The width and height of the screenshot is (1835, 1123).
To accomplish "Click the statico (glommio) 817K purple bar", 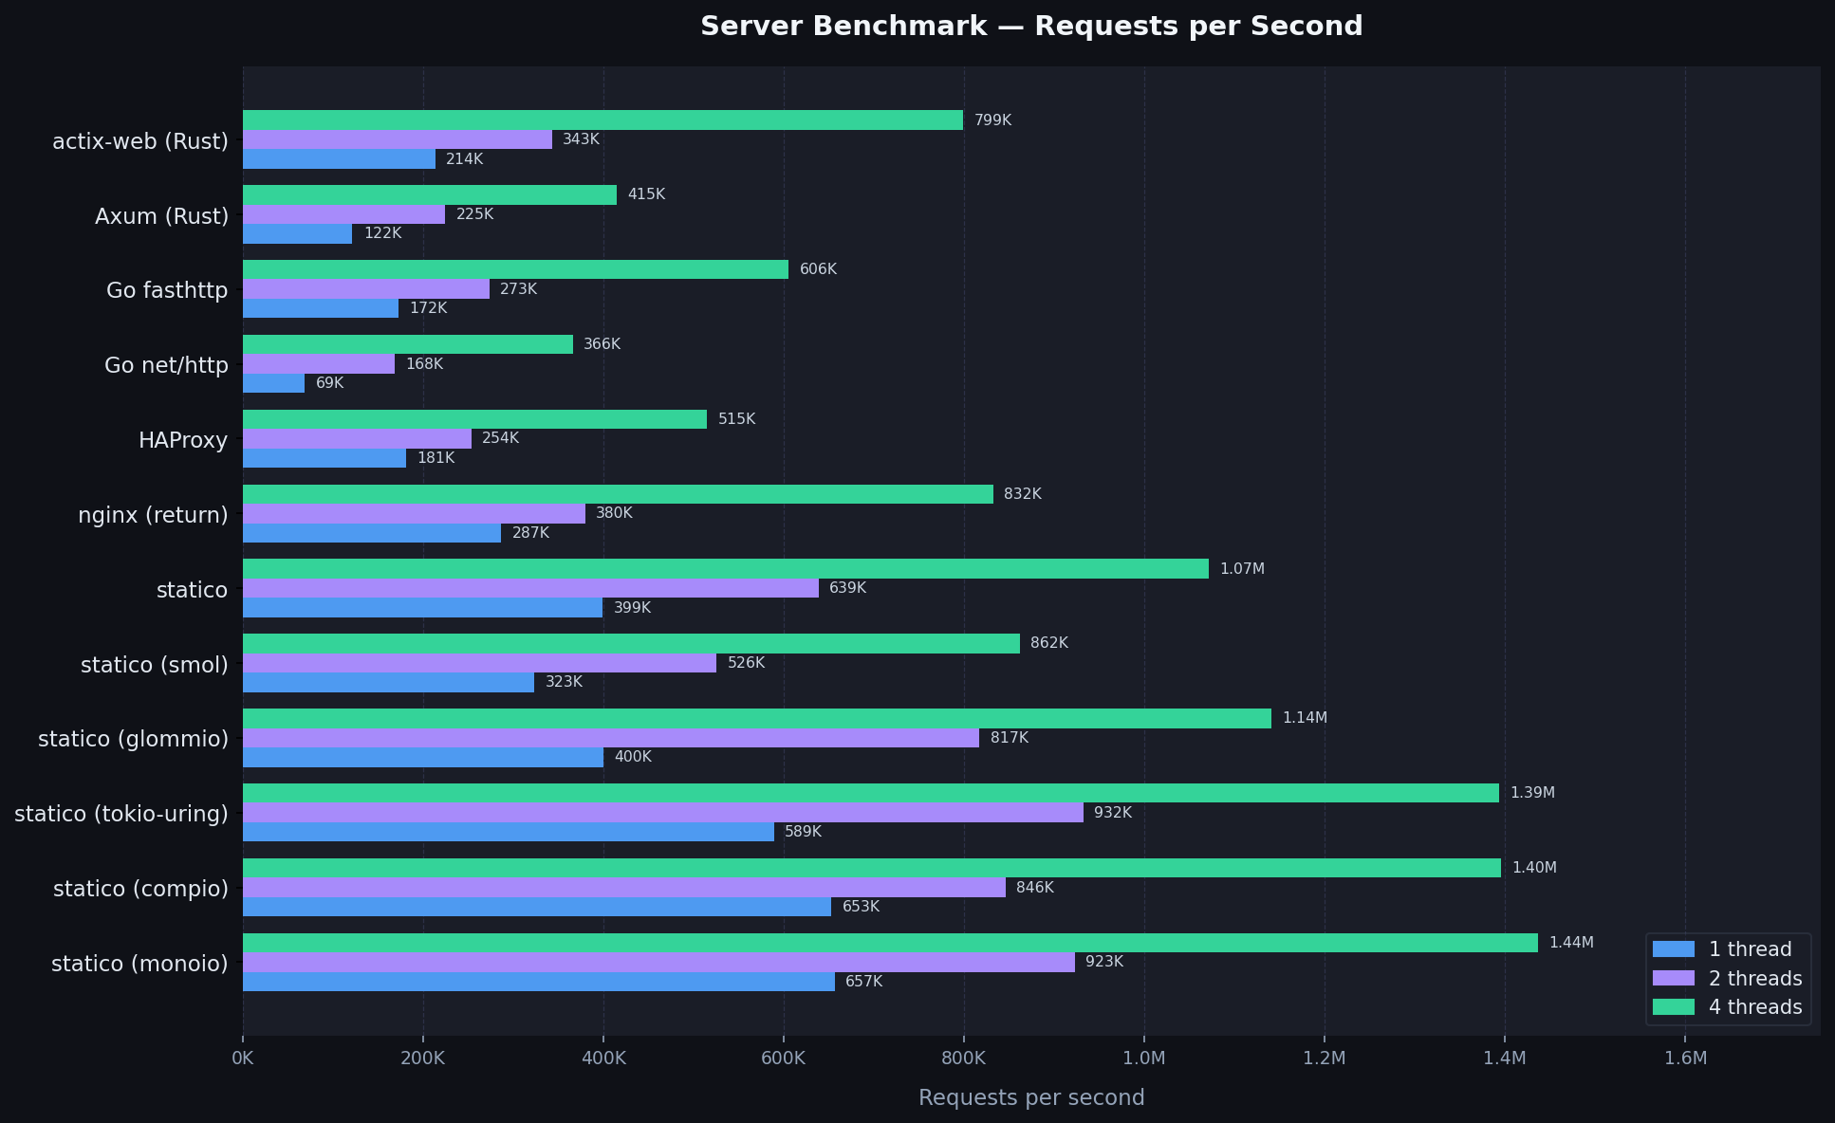I will click(611, 738).
